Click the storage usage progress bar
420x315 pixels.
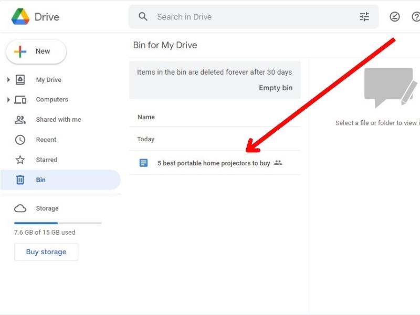[x=58, y=223]
